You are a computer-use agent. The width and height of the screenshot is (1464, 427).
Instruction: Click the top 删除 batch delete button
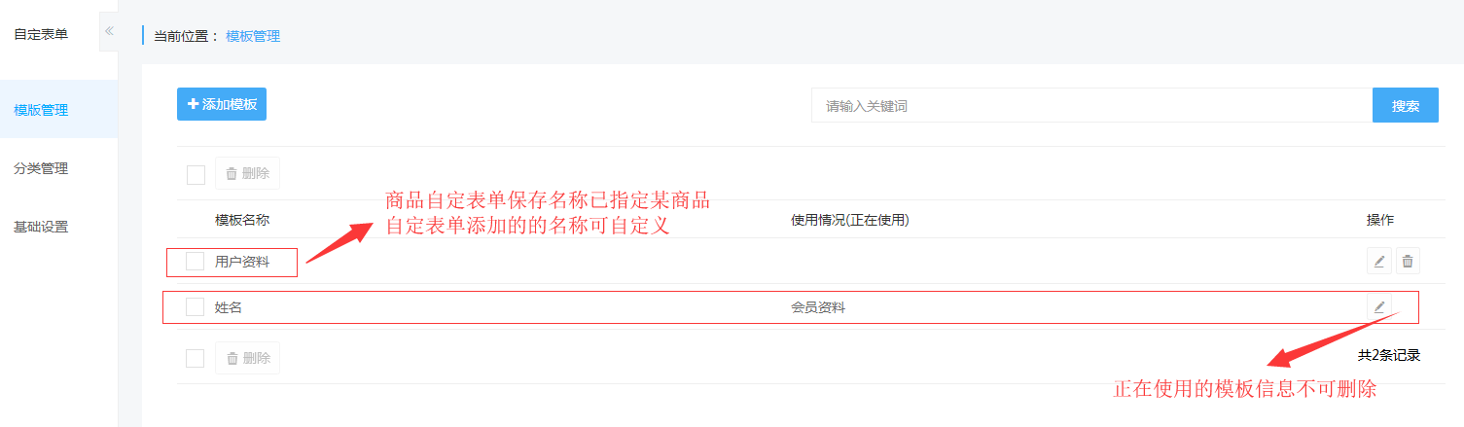pyautogui.click(x=247, y=173)
